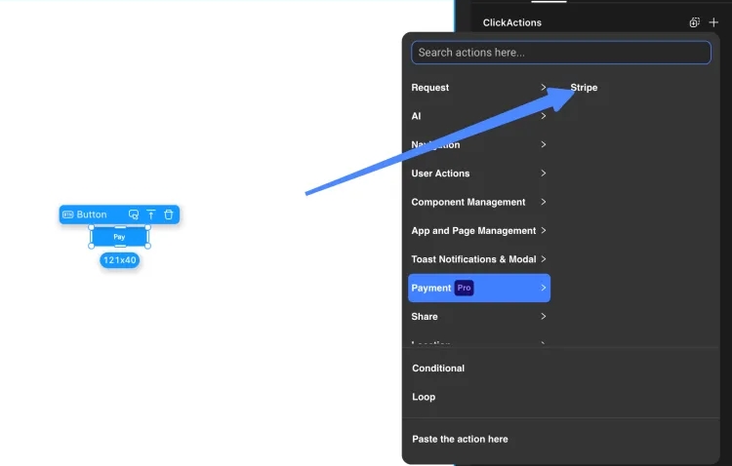Click the copy actions icon beside ClickActions
732x466 pixels.
pyautogui.click(x=694, y=22)
